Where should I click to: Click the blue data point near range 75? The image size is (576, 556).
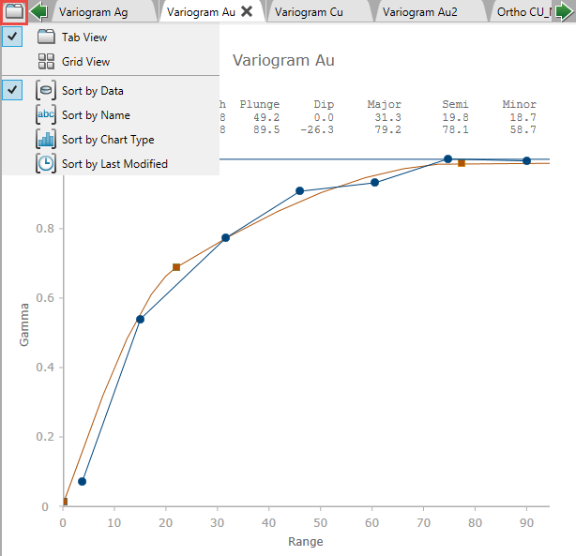[447, 158]
